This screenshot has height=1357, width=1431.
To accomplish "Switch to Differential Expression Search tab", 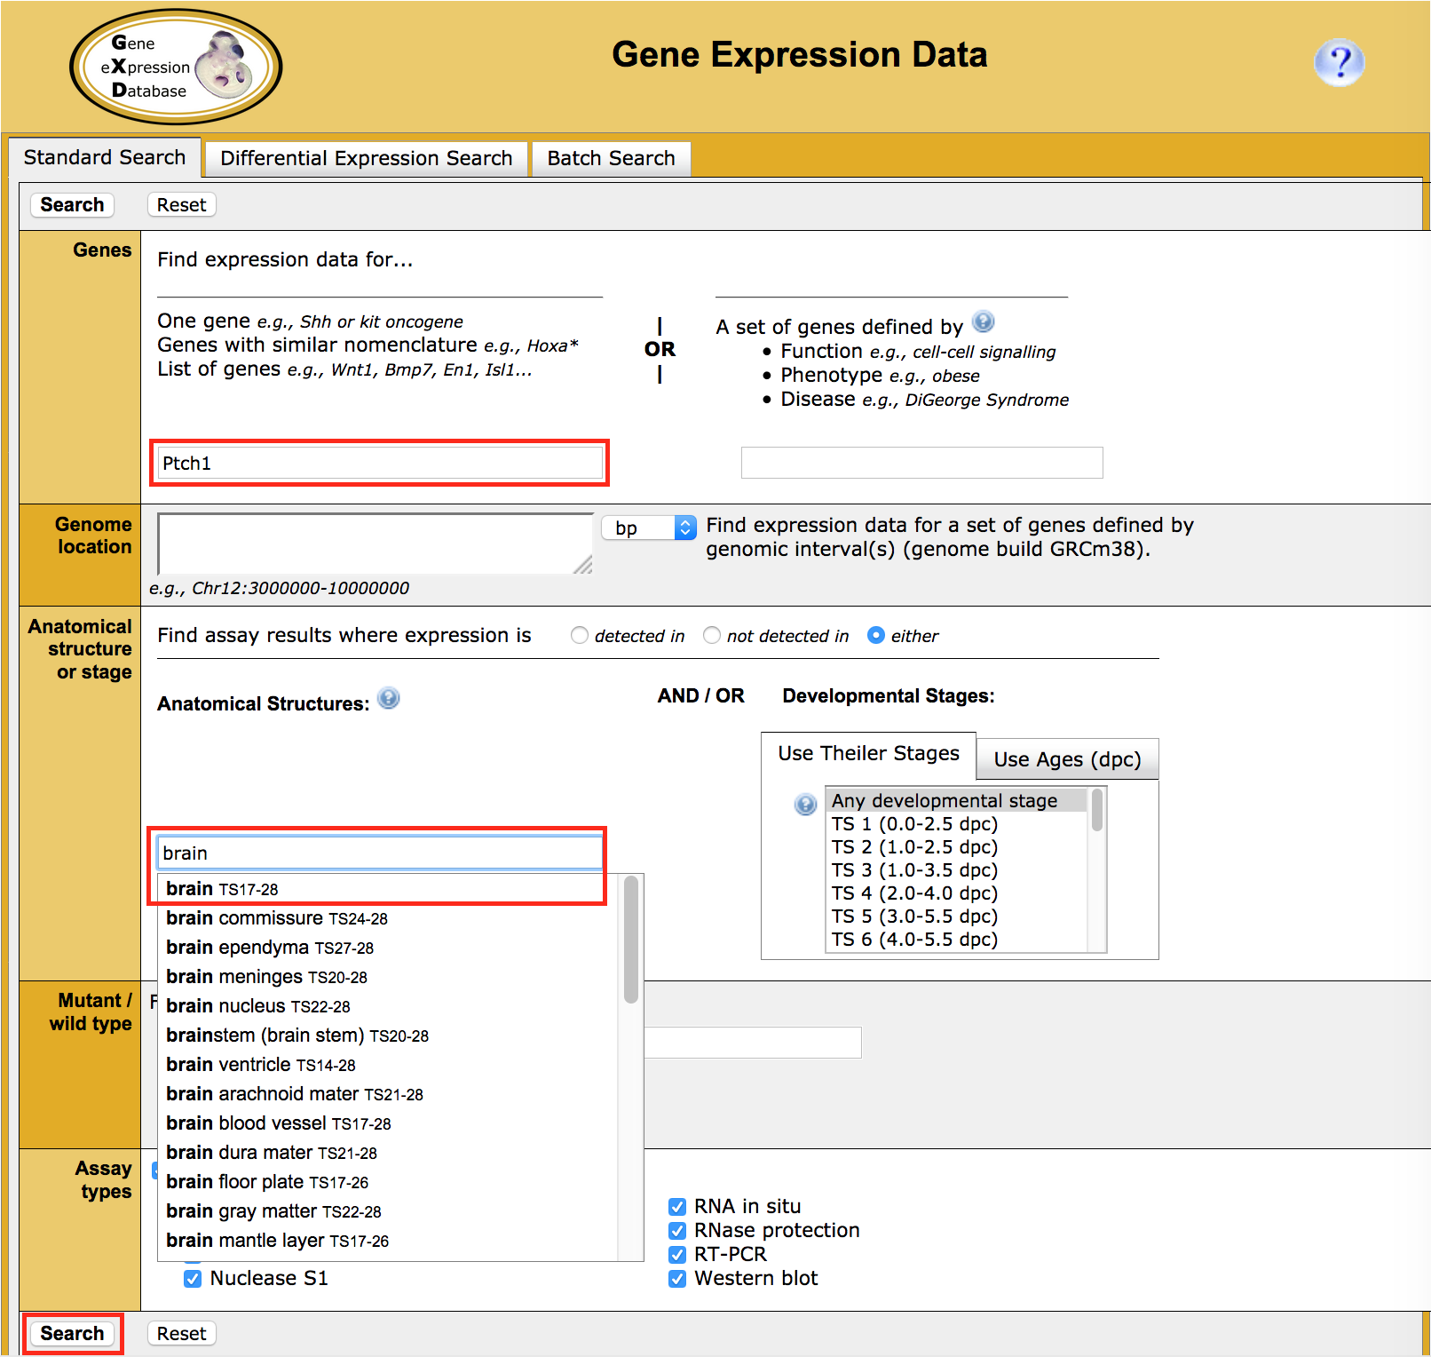I will pyautogui.click(x=366, y=159).
